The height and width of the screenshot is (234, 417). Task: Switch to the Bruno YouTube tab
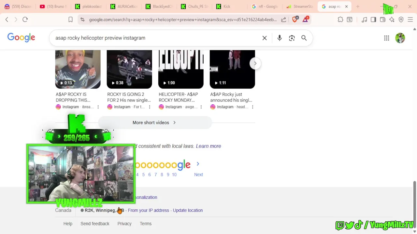pos(53,6)
